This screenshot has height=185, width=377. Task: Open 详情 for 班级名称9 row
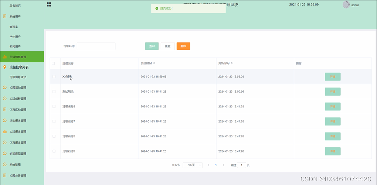(x=333, y=151)
